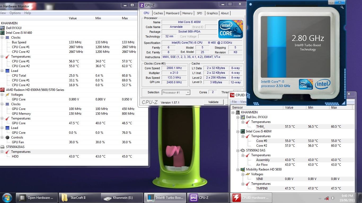The image size is (362, 203).
Task: Collapse Temperatures above CPU Core #1 56.0 °C
Action: coord(2,57)
